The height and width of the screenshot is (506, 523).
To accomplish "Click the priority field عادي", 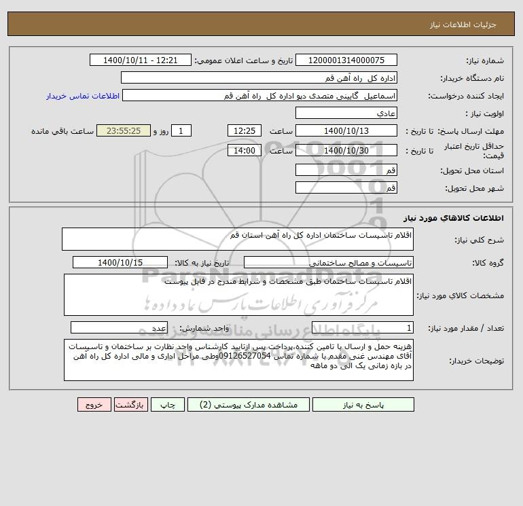I will pyautogui.click(x=346, y=113).
